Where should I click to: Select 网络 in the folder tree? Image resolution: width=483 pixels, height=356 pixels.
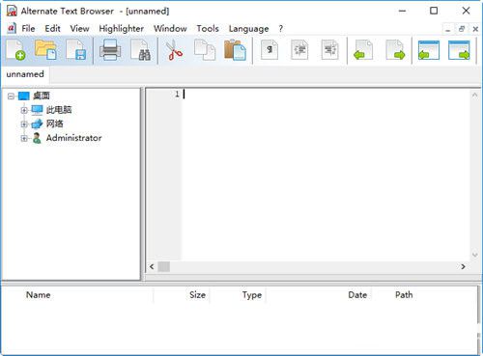pyautogui.click(x=55, y=123)
